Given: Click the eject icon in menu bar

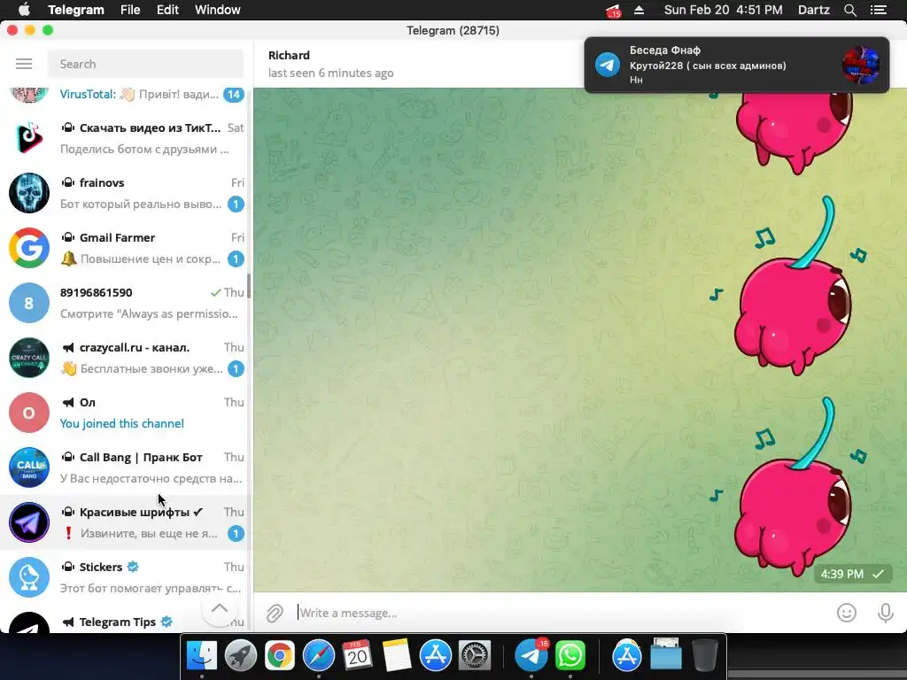Looking at the screenshot, I should 639,10.
